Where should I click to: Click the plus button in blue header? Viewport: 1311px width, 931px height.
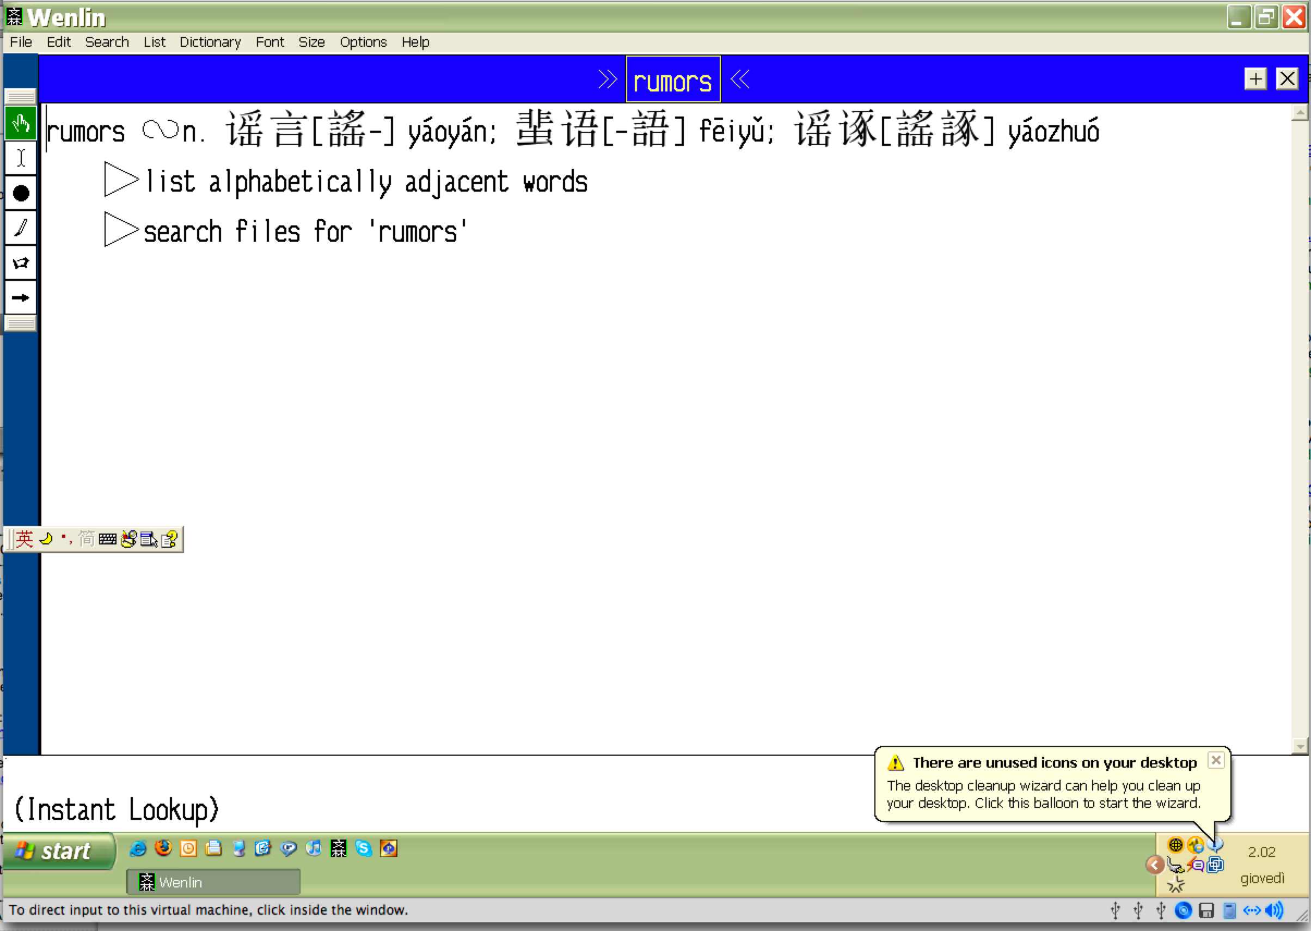point(1255,78)
